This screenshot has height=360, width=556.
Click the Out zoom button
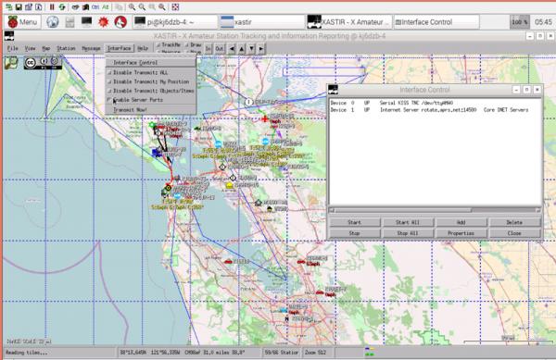(220, 49)
